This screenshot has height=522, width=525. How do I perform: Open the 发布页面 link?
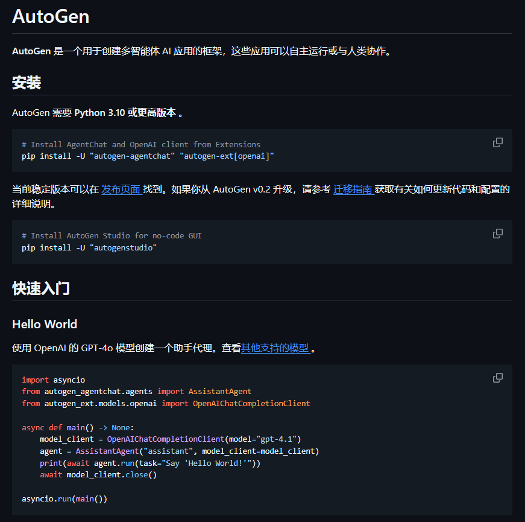click(121, 189)
